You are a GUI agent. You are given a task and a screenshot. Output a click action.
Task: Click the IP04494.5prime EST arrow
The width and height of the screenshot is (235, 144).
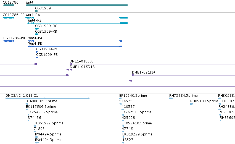(x=37, y=137)
